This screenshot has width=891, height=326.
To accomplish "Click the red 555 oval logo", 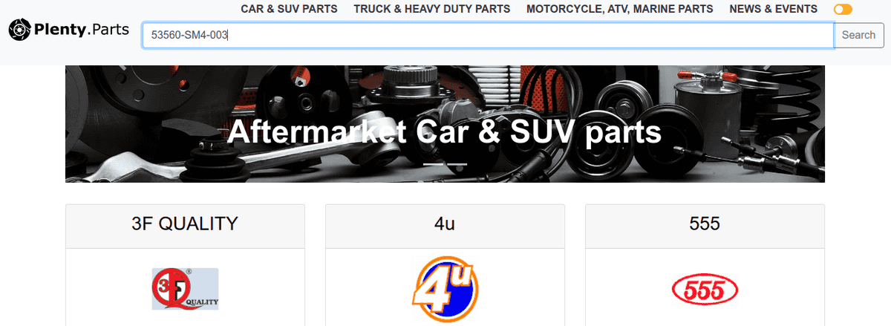I will pos(705,290).
